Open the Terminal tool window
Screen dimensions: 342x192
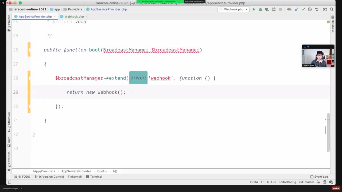point(94,177)
